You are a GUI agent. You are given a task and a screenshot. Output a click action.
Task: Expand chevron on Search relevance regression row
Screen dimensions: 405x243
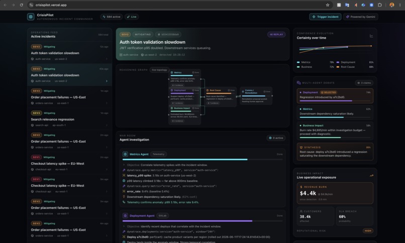107,125
